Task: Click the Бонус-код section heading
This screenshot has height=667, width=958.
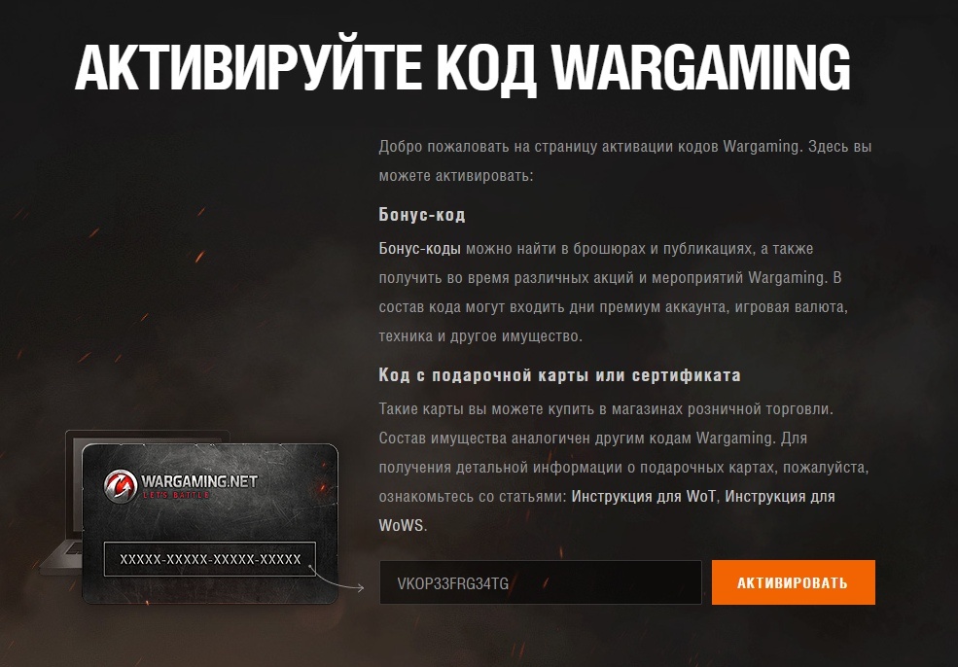Action: pos(422,214)
